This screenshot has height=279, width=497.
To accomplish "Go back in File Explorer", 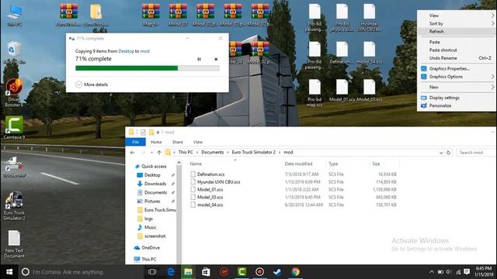I will pos(133,153).
